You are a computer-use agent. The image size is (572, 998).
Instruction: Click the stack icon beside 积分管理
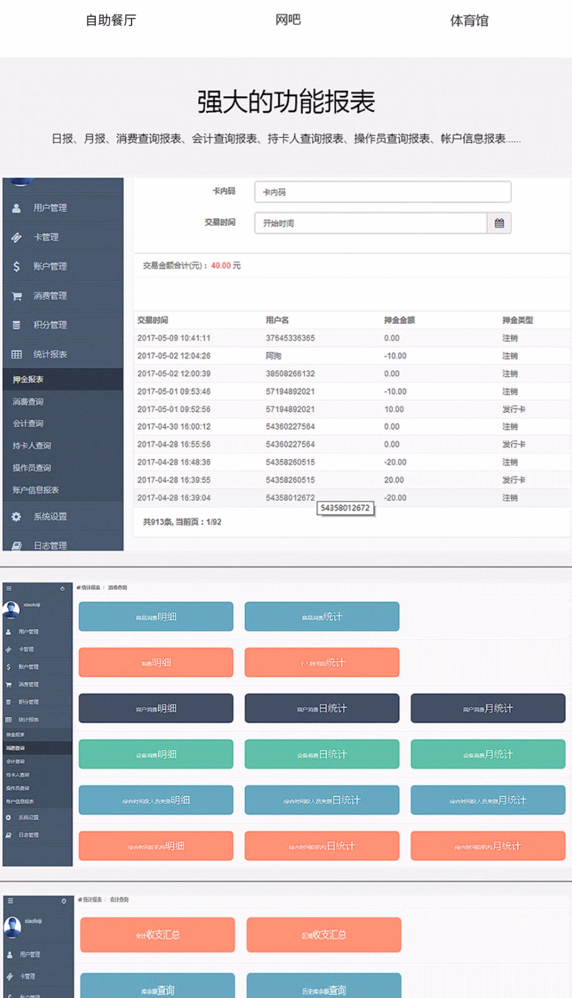point(17,325)
